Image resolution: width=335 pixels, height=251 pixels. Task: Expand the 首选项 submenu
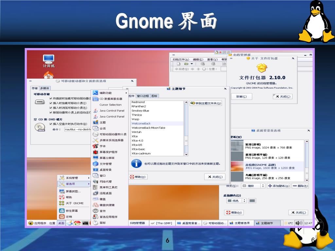pos(74,184)
